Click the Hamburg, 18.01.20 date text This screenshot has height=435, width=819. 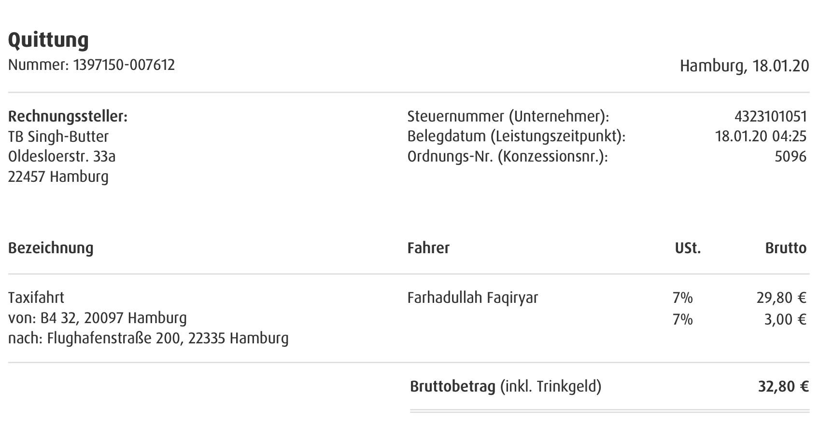(x=744, y=66)
